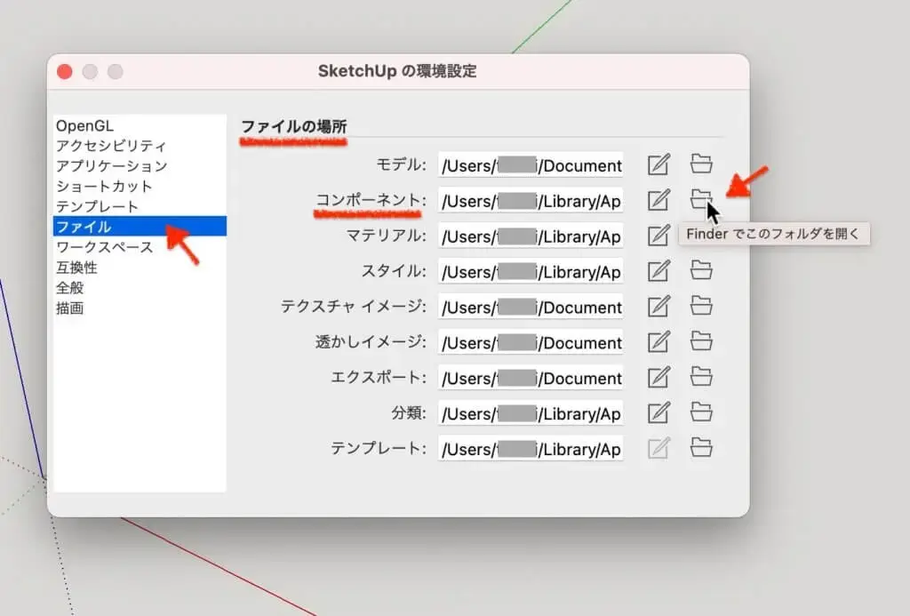Select ファイル in the preferences list
This screenshot has height=616, width=910.
coord(140,227)
